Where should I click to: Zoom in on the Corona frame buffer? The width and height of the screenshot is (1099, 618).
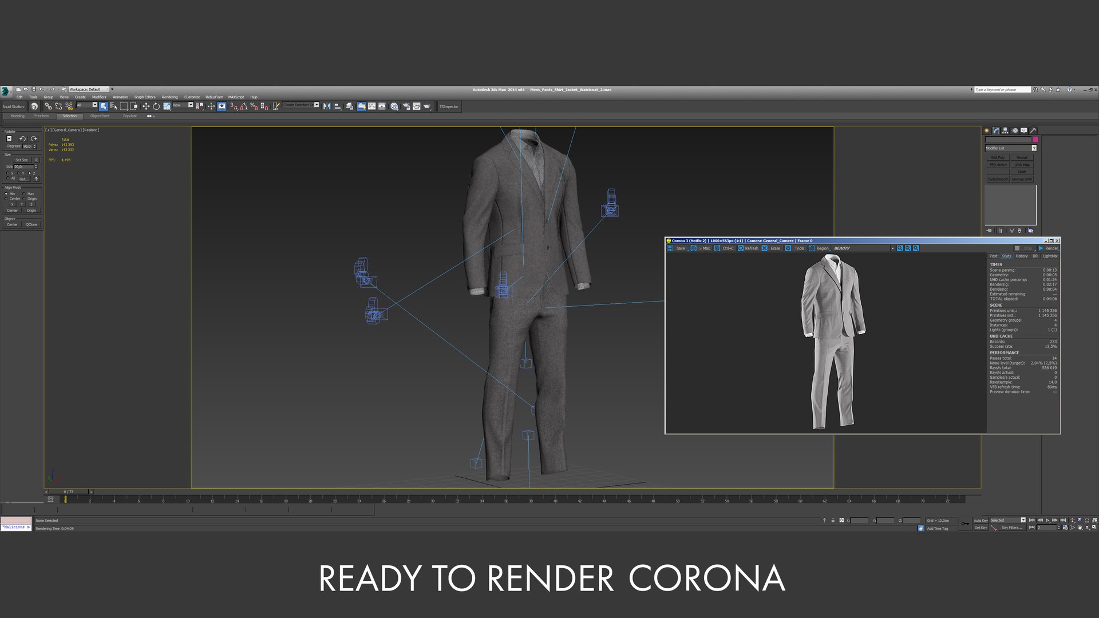(x=900, y=248)
